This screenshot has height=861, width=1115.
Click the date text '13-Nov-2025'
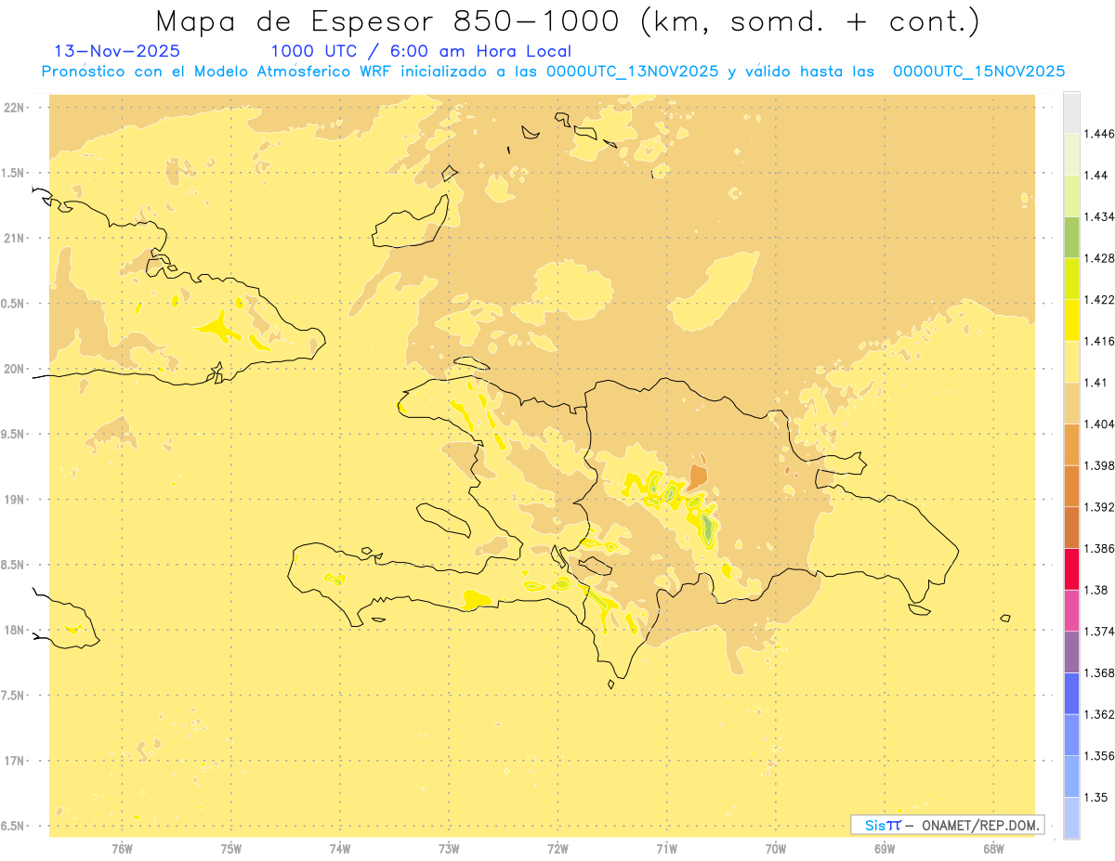[117, 51]
